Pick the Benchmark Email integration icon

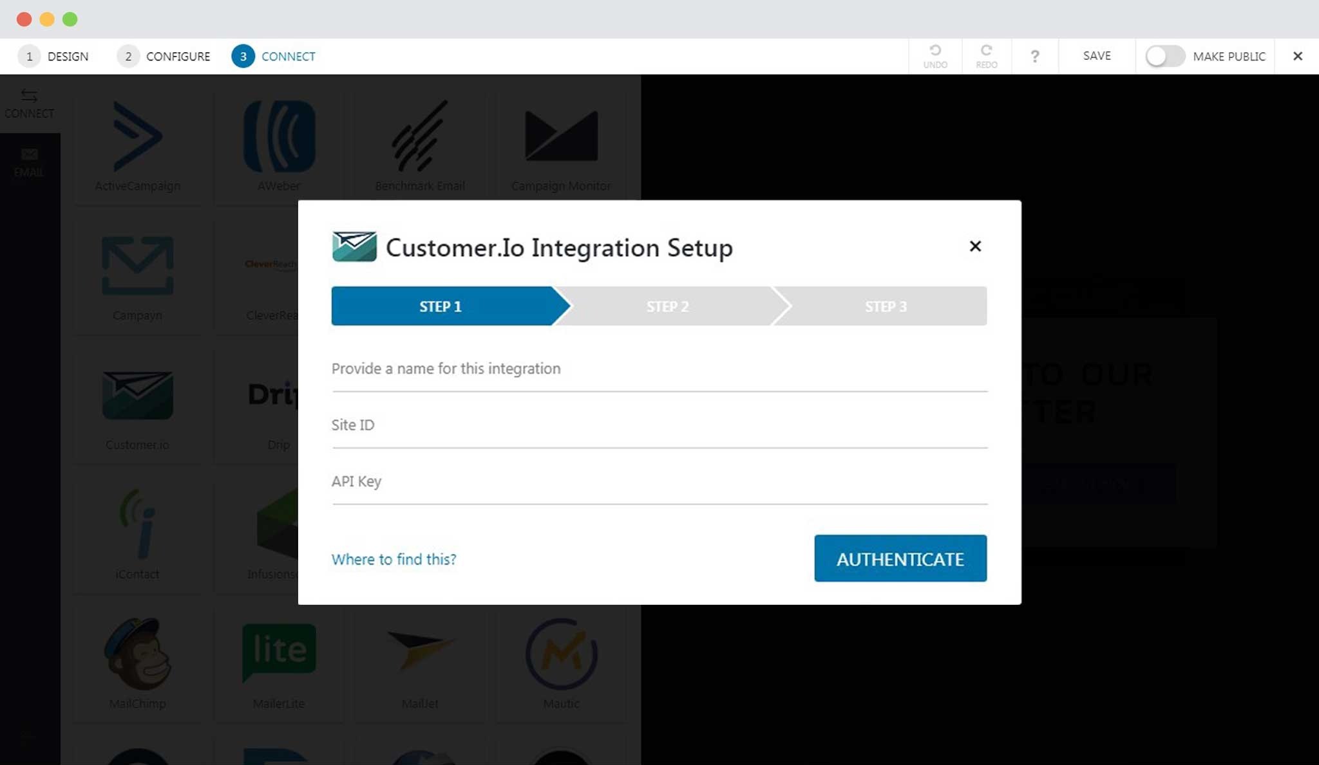pyautogui.click(x=420, y=136)
